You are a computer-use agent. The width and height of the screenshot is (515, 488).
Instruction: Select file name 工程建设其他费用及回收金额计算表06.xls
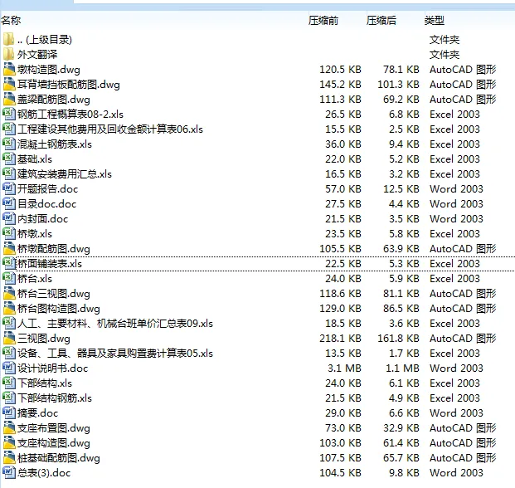(110, 129)
